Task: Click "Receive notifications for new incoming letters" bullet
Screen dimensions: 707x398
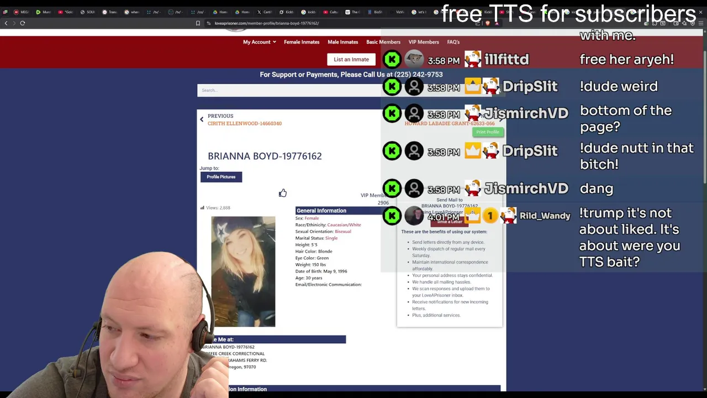Action: pyautogui.click(x=450, y=305)
